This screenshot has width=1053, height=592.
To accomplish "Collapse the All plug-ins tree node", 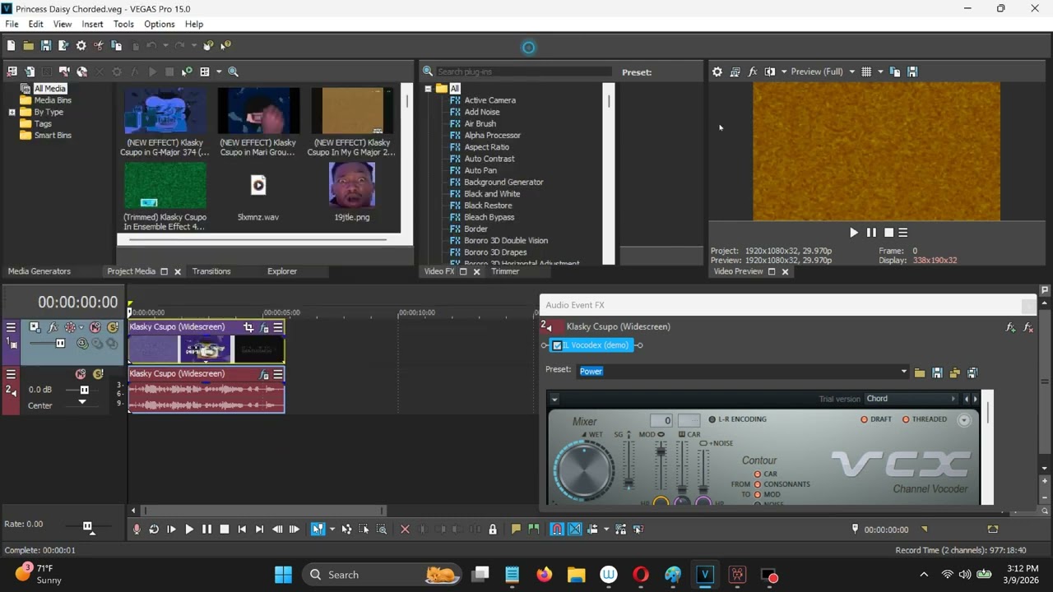I will (428, 89).
